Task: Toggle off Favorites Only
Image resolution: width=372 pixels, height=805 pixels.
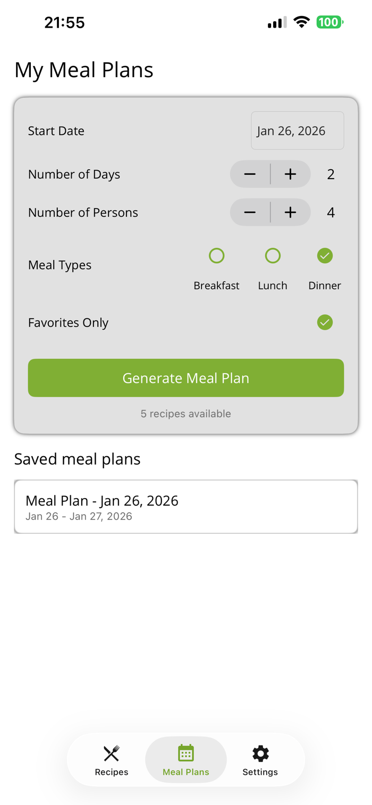Action: coord(325,322)
